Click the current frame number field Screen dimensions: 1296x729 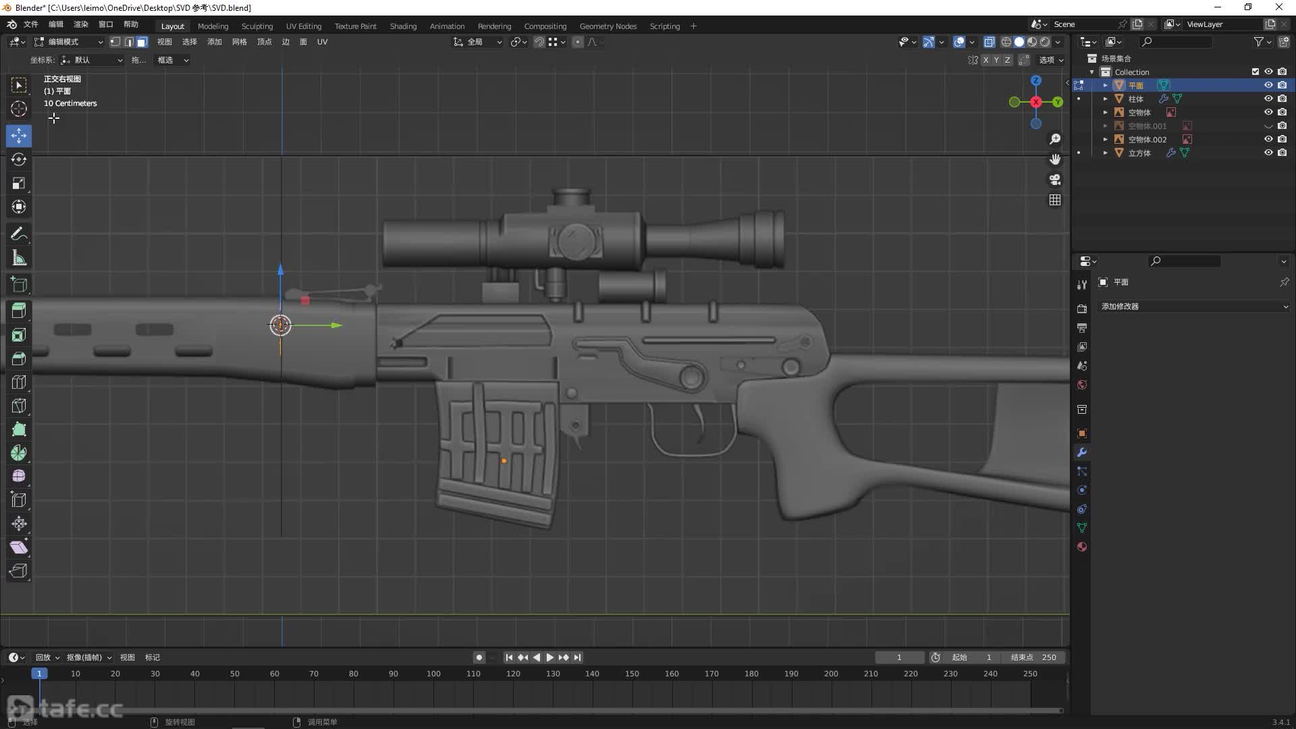(x=899, y=657)
